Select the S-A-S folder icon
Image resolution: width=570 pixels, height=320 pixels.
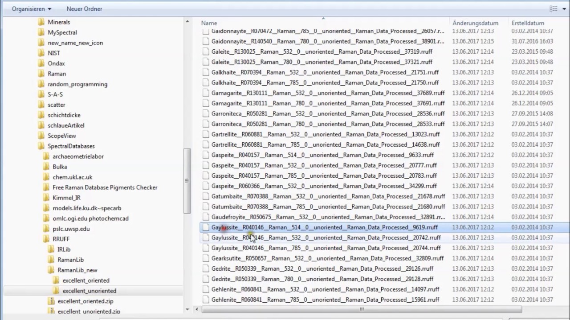coord(41,94)
